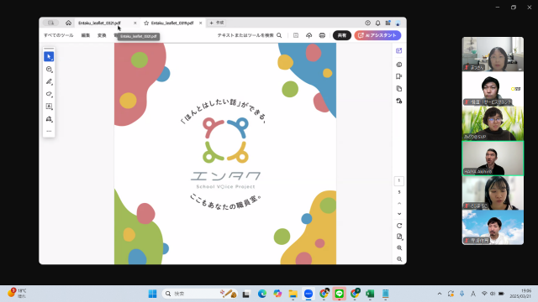Viewport: 538px width, 302px height.
Task: Close the Entaku_leaflet_0321.pdf tab
Action: pyautogui.click(x=134, y=23)
